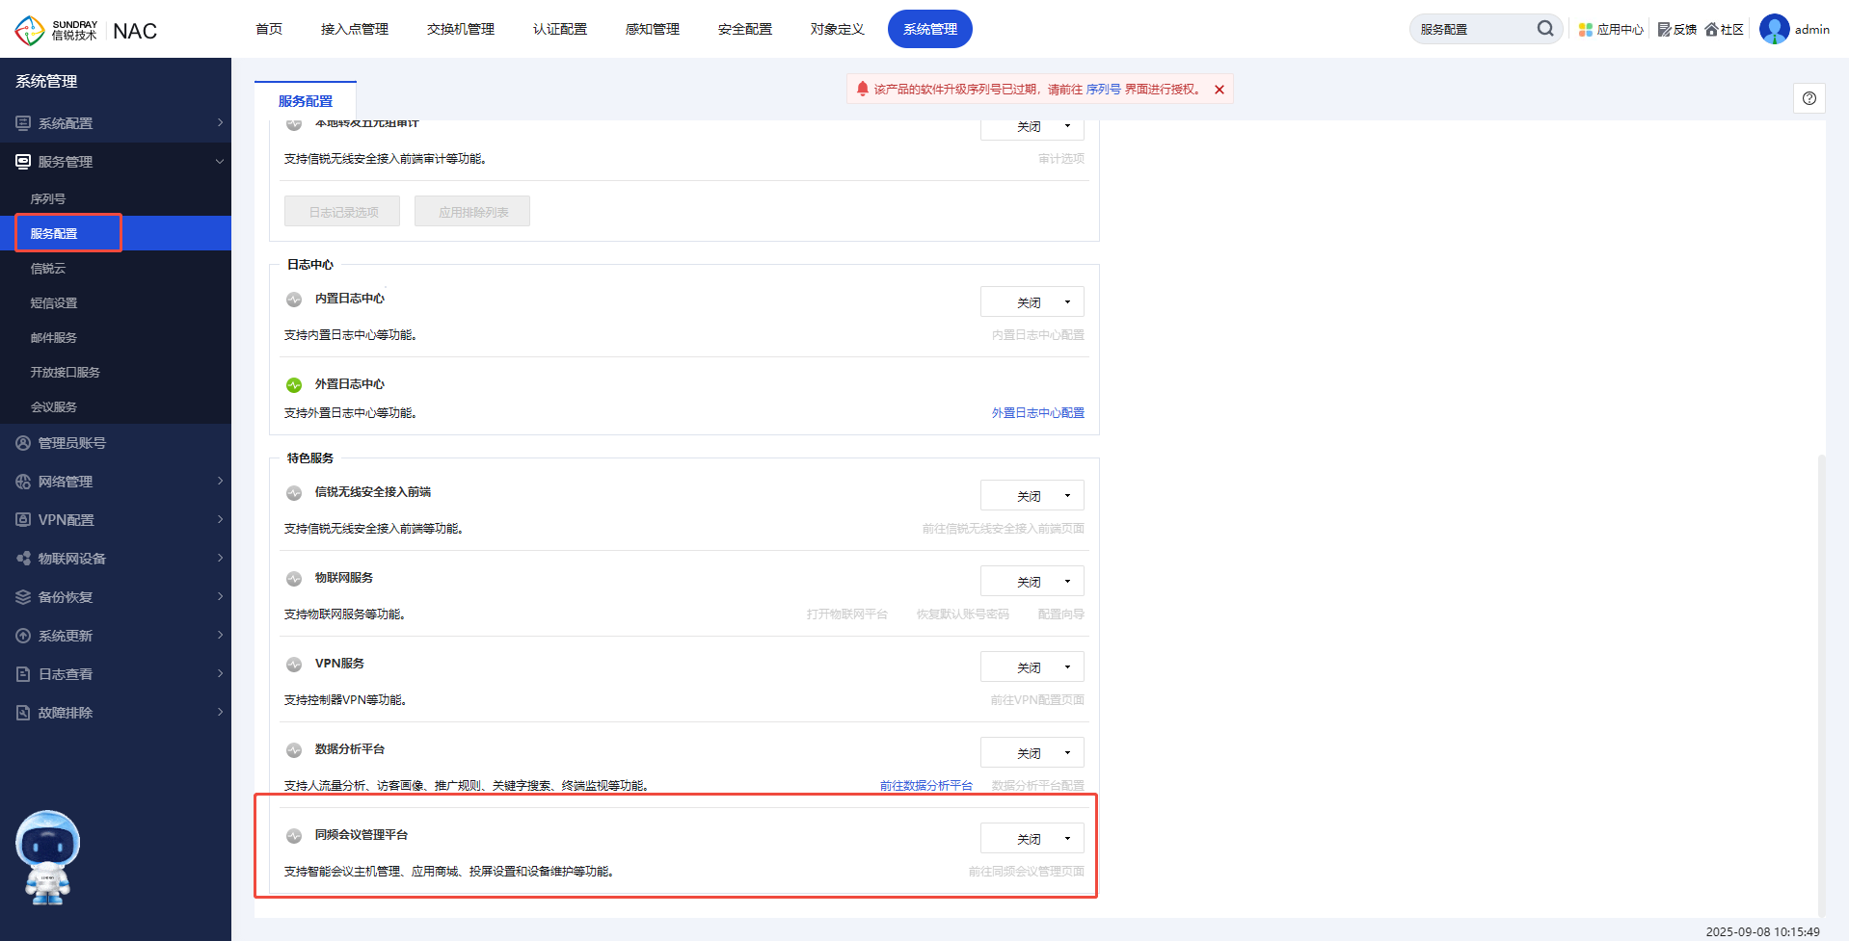This screenshot has width=1849, height=941.
Task: Expand the 系统配置 sidebar section
Action: (116, 123)
